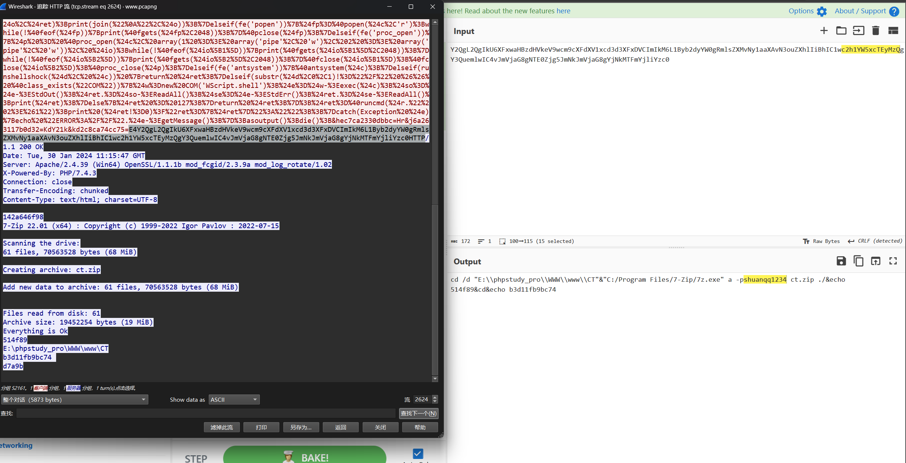
Task: Maximize the Wireshark follow stream window
Action: point(411,7)
